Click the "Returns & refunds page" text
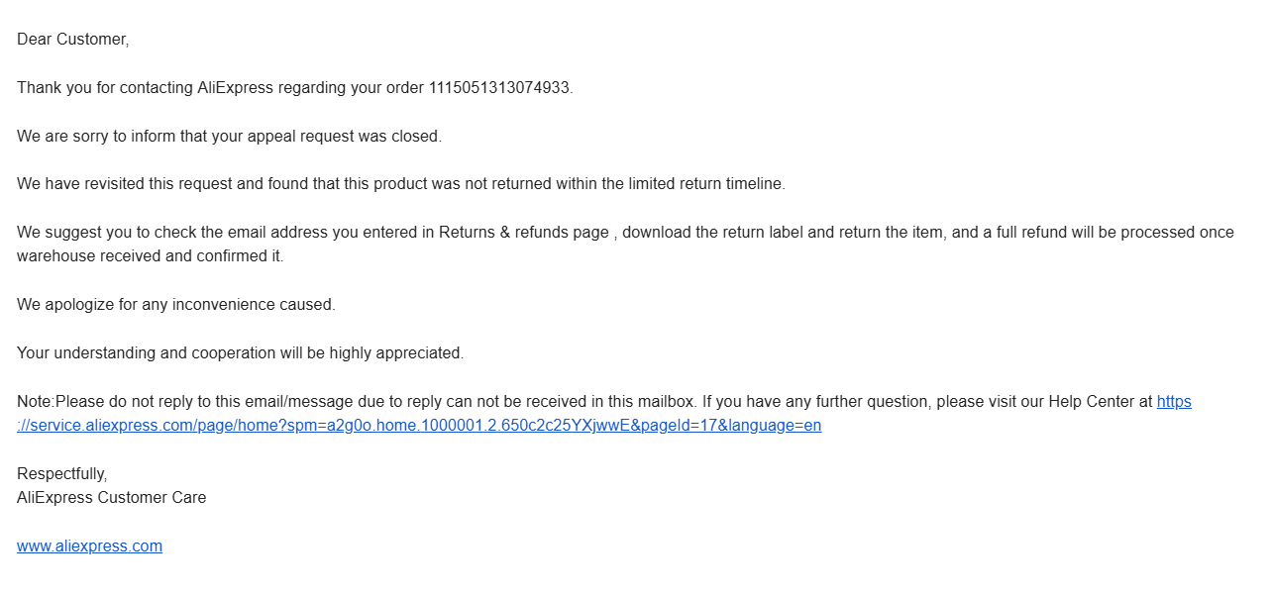The image size is (1271, 595). tap(523, 233)
